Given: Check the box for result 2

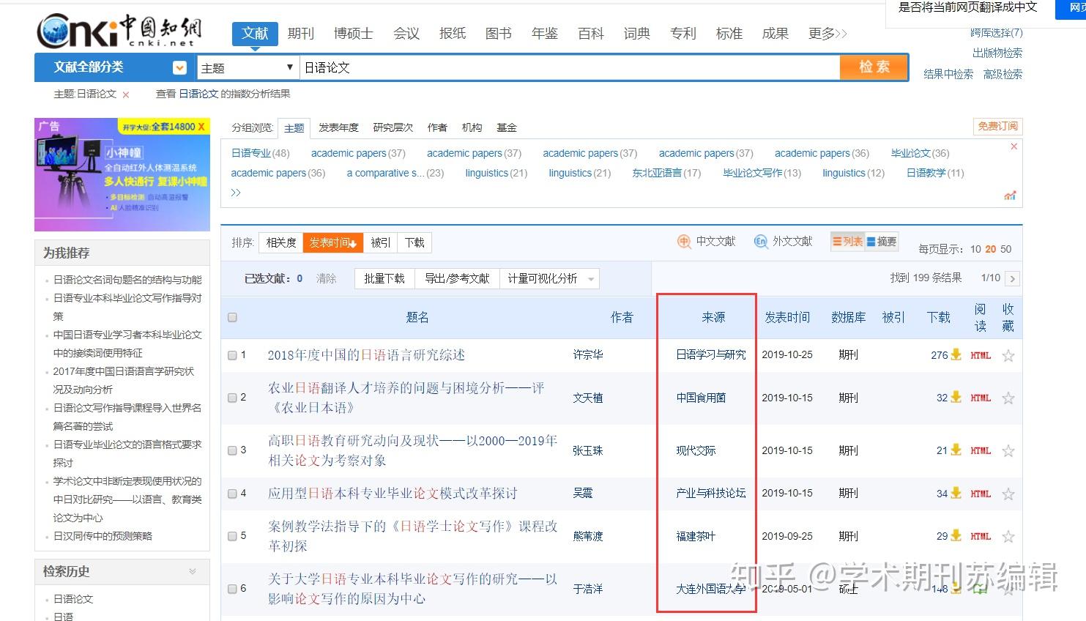Looking at the screenshot, I should [232, 398].
